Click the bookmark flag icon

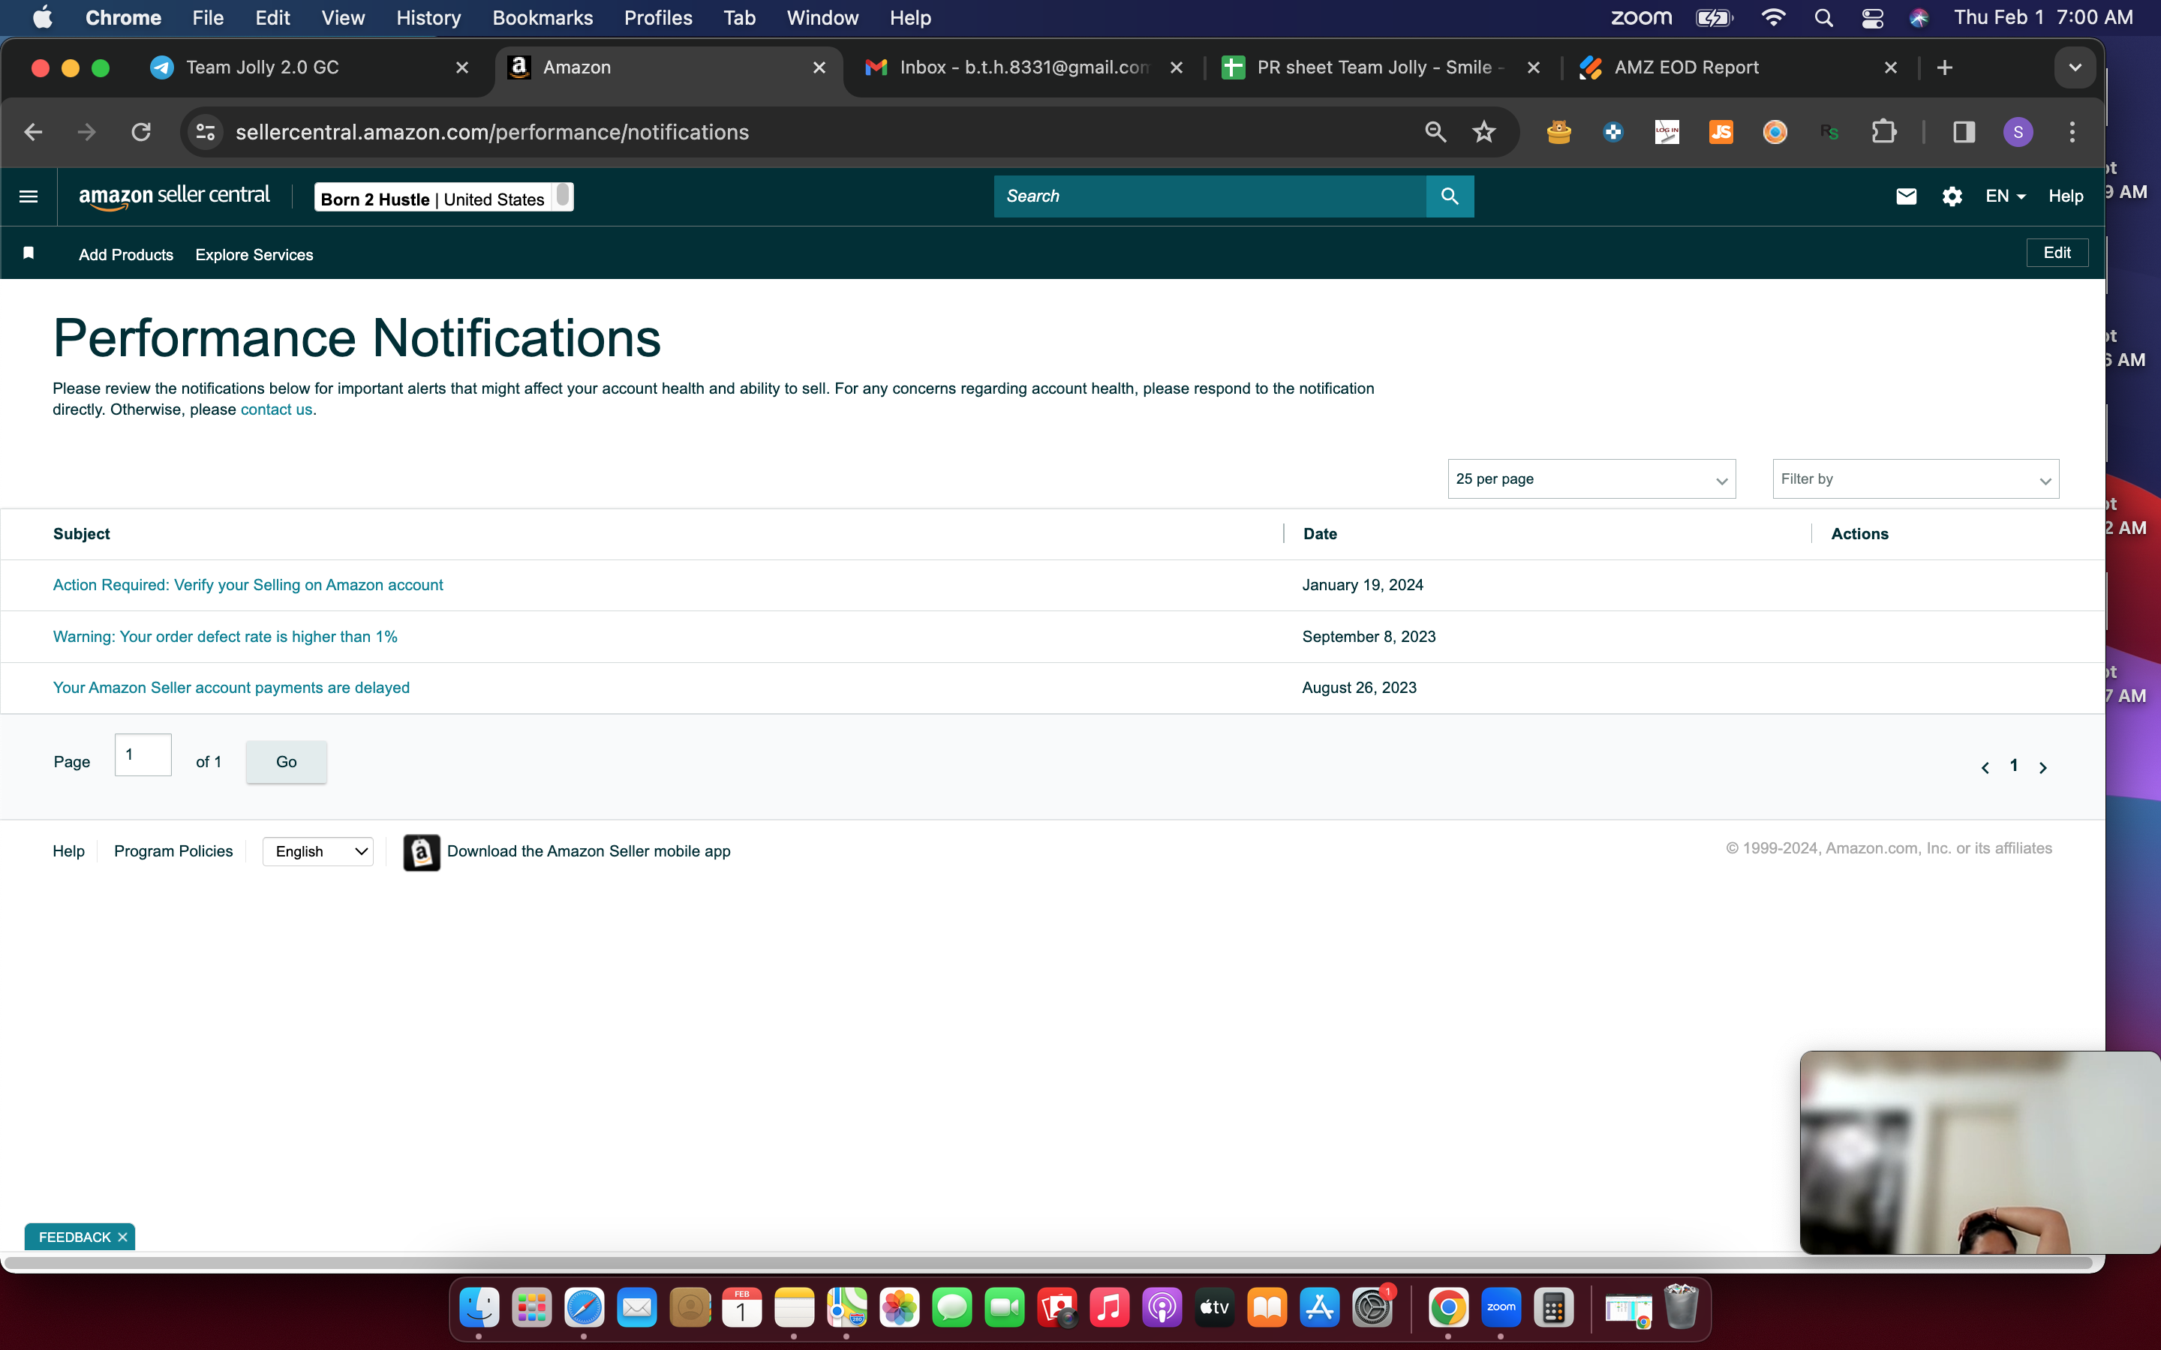pyautogui.click(x=29, y=253)
